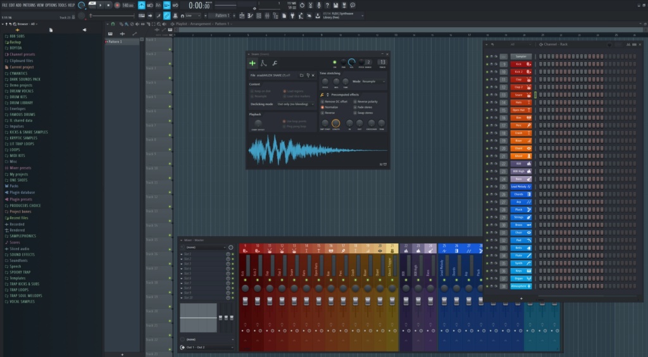Screen dimensions: 648x357
Task: Mute the Kick channel using its green LED
Action: [x=487, y=65]
